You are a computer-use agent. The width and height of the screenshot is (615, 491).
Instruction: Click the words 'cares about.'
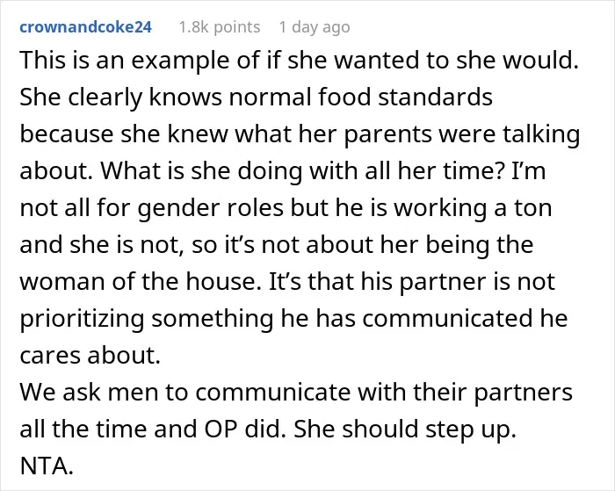pyautogui.click(x=90, y=356)
